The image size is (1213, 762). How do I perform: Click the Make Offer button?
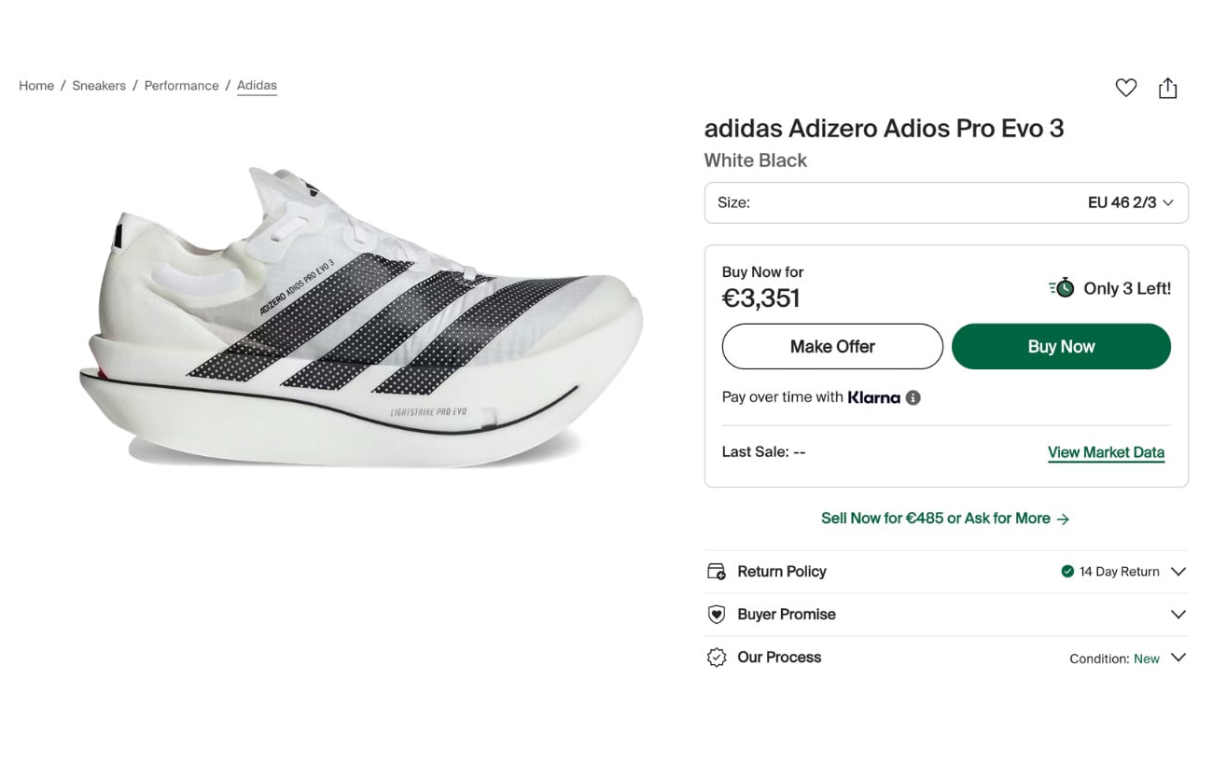(831, 346)
